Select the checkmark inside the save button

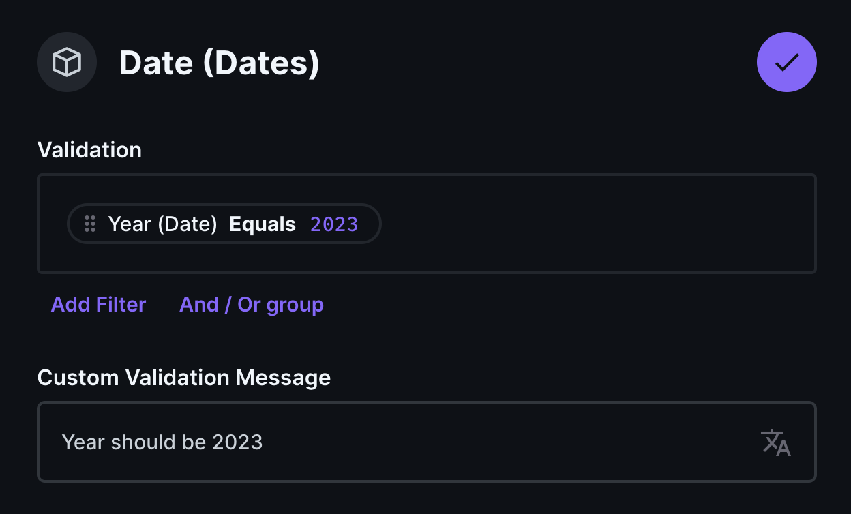coord(787,62)
